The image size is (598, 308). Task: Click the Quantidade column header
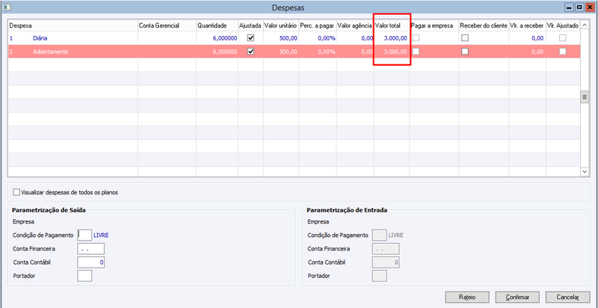coord(217,25)
